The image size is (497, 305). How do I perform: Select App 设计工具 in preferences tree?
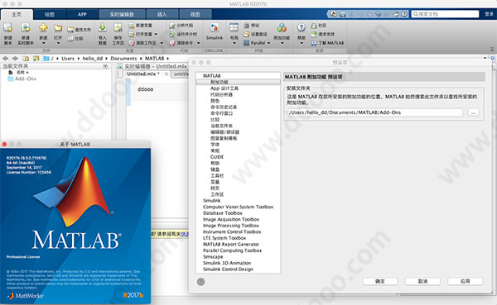[x=224, y=88]
